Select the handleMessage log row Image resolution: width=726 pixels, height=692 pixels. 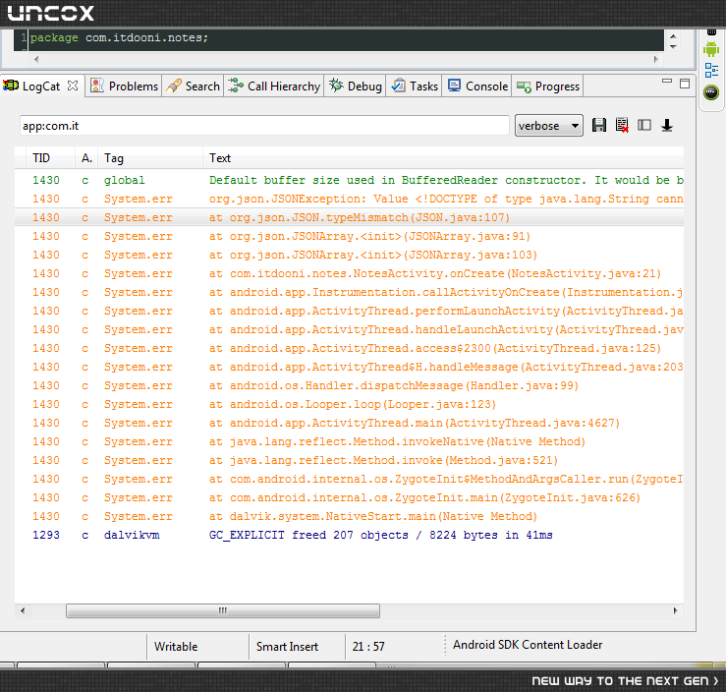[x=349, y=367]
